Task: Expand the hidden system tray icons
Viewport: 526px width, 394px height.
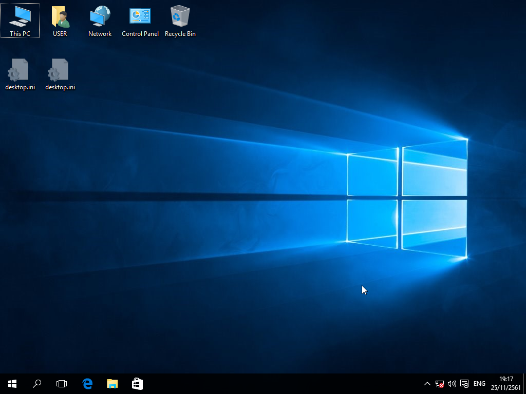Action: [x=427, y=384]
